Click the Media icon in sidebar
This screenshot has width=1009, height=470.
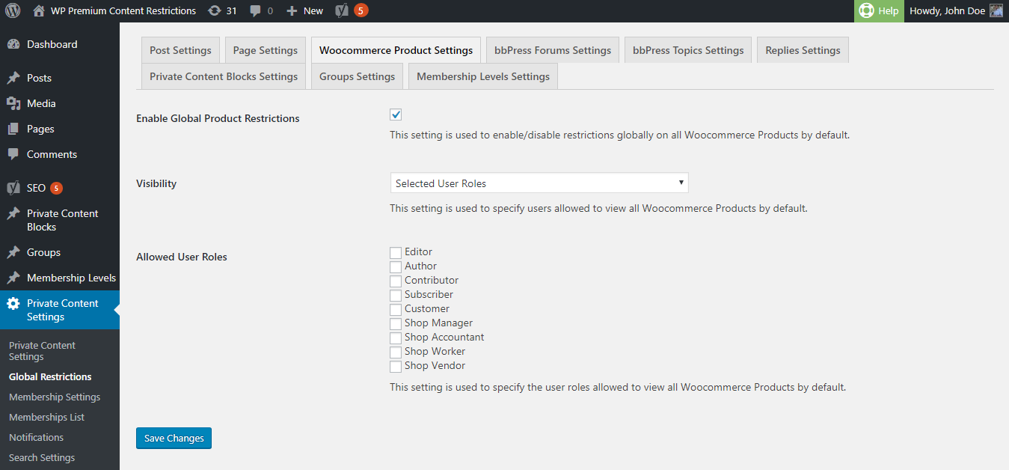[13, 103]
